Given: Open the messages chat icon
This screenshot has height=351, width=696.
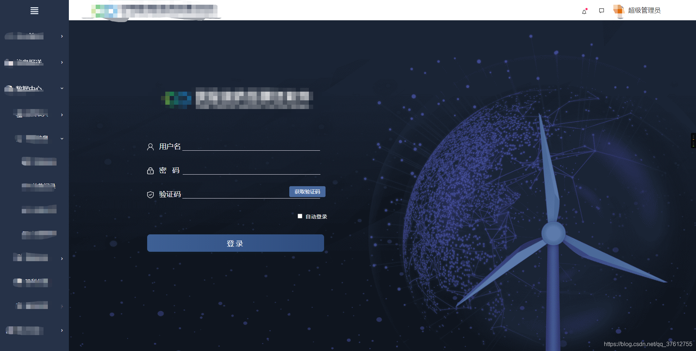Looking at the screenshot, I should tap(601, 11).
